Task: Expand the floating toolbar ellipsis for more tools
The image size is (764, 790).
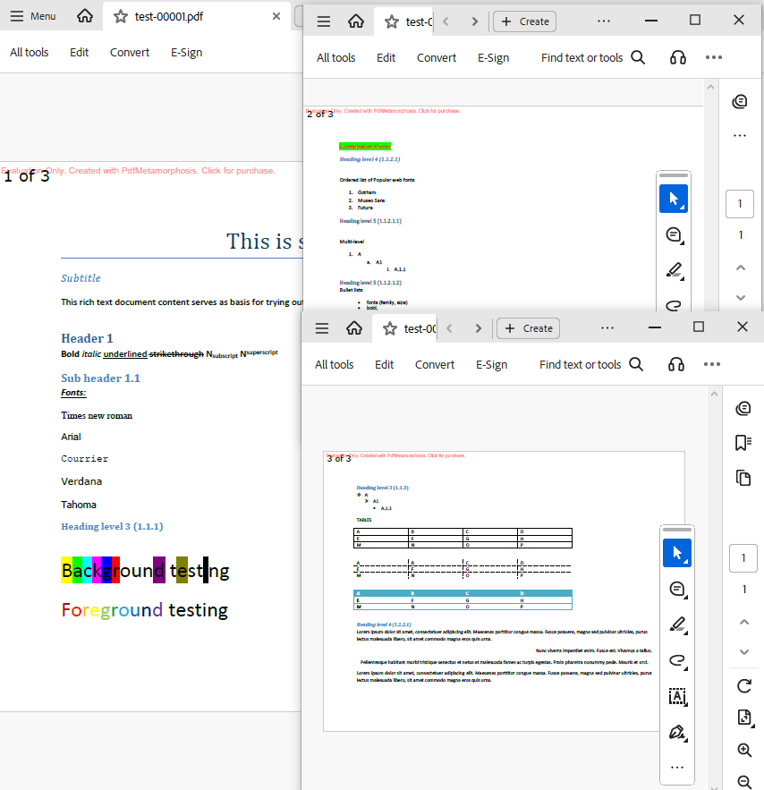Action: click(x=677, y=767)
